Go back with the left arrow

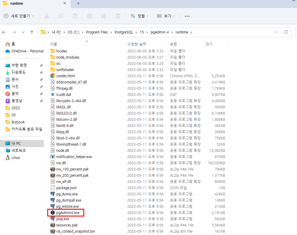[x=4, y=32]
